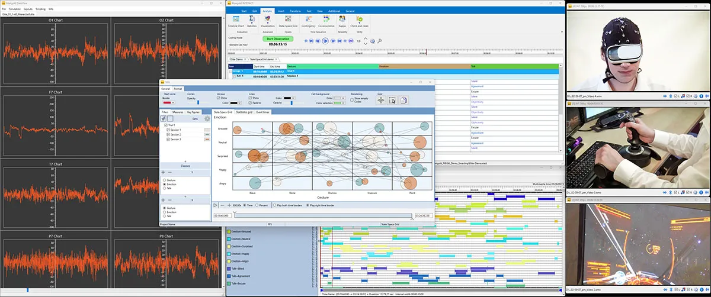This screenshot has height=297, width=711.
Task: Adjust the Circles Opacity slider
Action: (198, 102)
